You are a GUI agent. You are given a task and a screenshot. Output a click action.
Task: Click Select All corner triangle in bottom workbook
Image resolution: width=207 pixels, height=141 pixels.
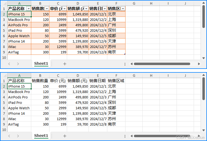(x=5, y=76)
